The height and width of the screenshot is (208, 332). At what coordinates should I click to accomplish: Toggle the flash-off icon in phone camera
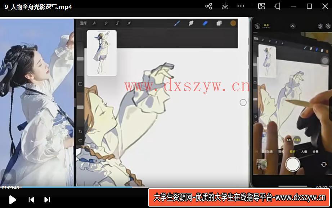pyautogui.click(x=257, y=26)
